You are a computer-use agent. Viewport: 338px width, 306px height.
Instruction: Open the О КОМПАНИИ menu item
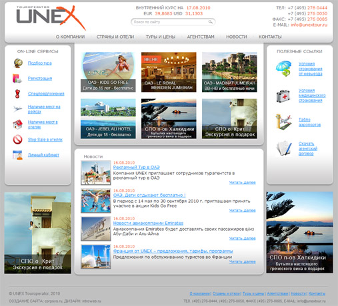(x=70, y=37)
